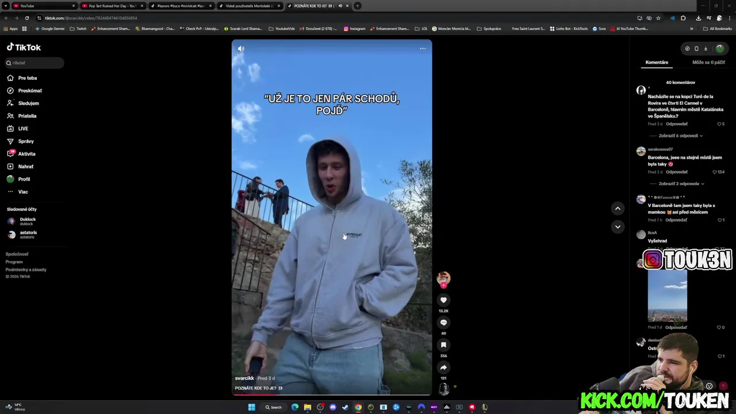Open video three-dots options menu
The width and height of the screenshot is (736, 414).
click(x=423, y=48)
